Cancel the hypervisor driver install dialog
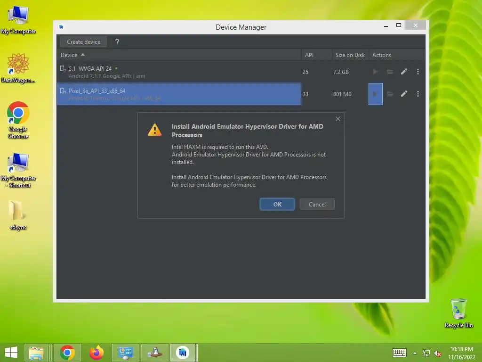Image resolution: width=482 pixels, height=362 pixels. tap(317, 205)
